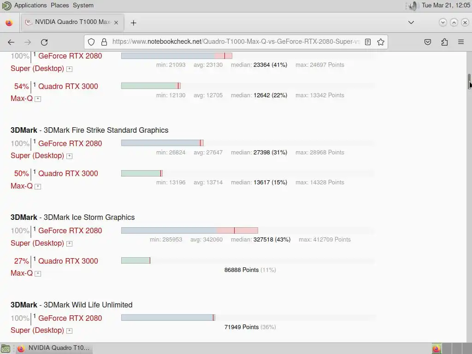Expand GeForce RTX 2080 Super under Ice Storm
The image size is (472, 354).
click(x=69, y=243)
